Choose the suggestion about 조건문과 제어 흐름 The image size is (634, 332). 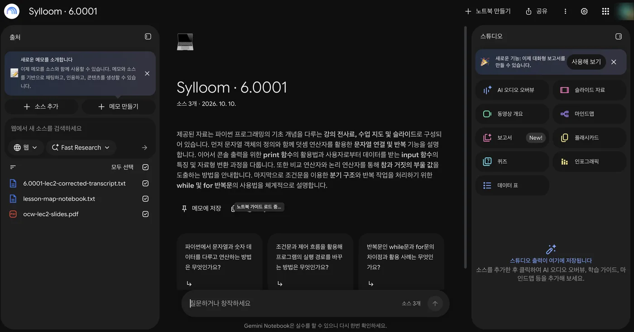pos(310,261)
